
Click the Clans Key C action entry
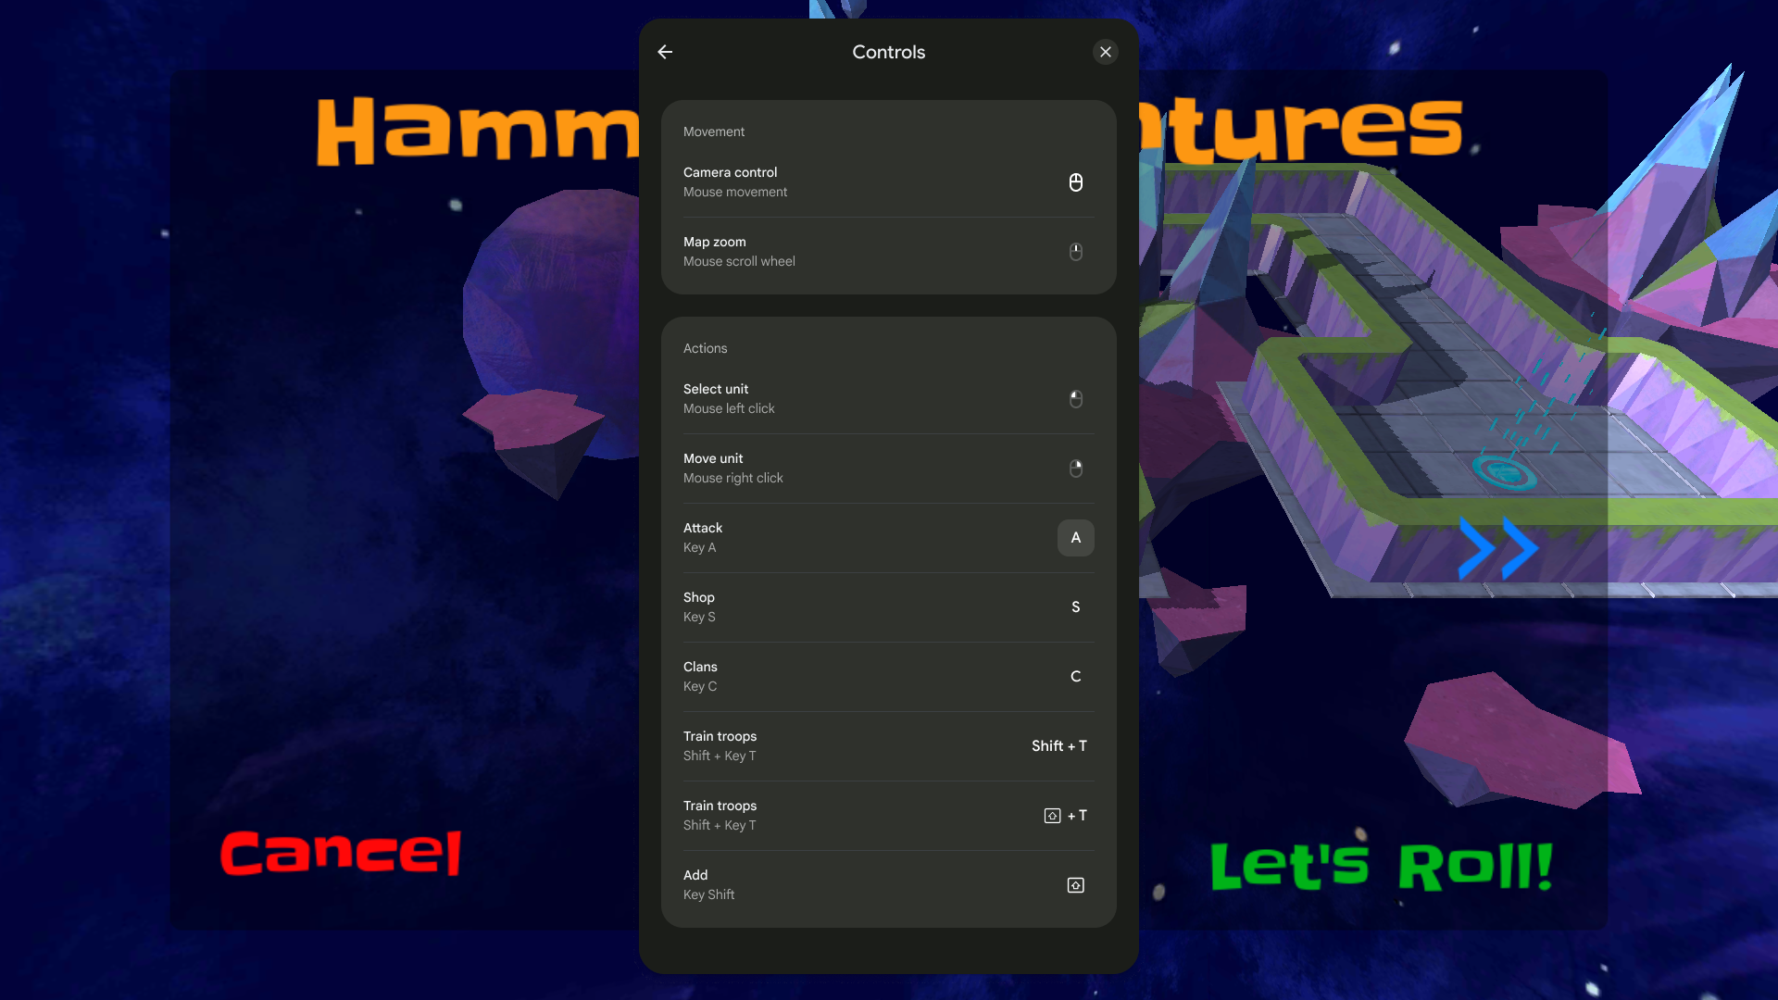(x=888, y=675)
